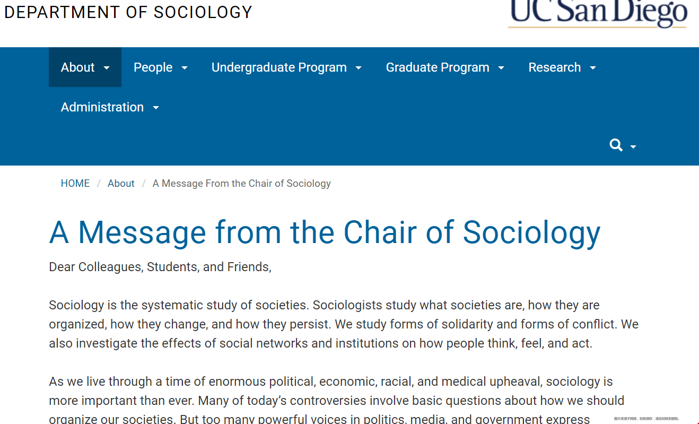Screen dimensions: 699x424
Task: Open the Graduate Program menu
Action: [x=438, y=67]
